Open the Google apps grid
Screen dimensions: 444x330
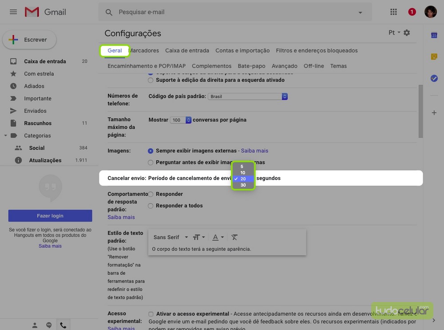[393, 12]
